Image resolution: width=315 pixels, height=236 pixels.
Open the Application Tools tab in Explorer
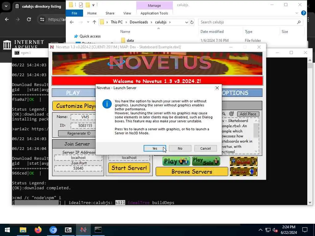coord(154,13)
